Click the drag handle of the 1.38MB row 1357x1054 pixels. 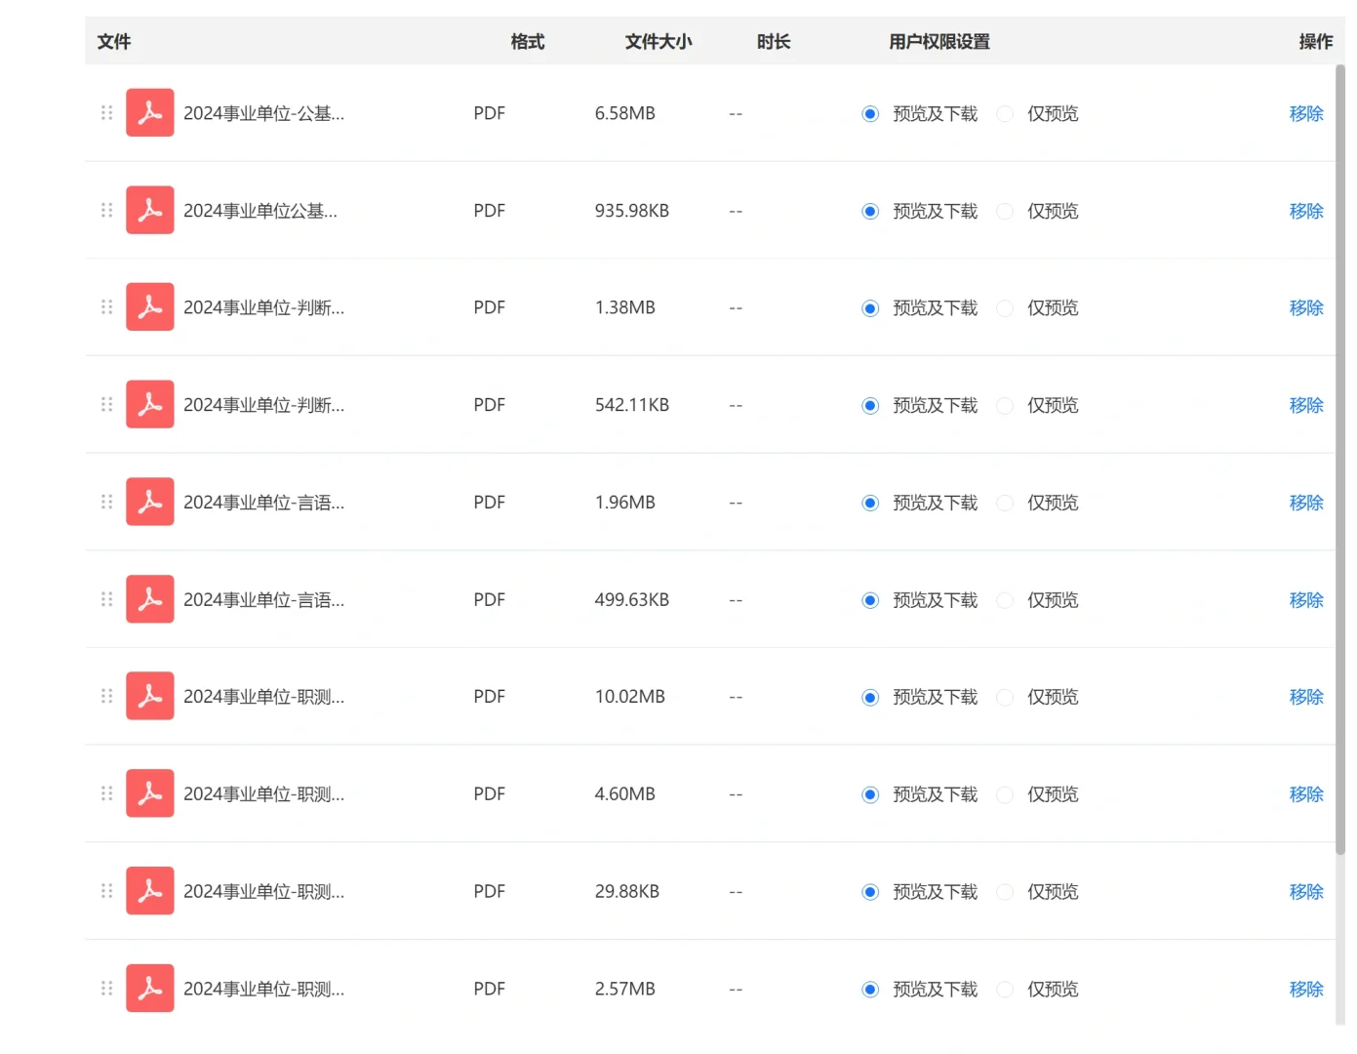[107, 307]
